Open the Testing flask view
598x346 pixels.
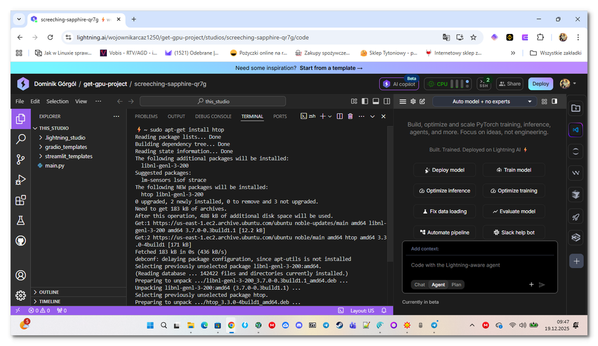pos(20,220)
